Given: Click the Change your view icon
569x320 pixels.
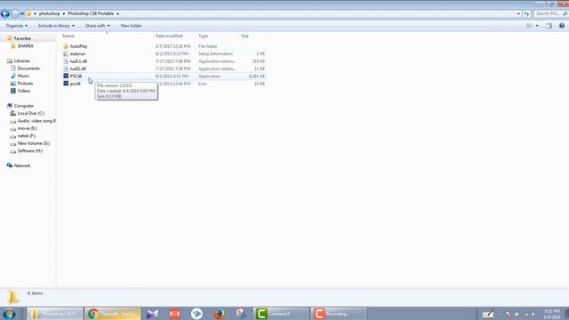Looking at the screenshot, I should (x=530, y=26).
